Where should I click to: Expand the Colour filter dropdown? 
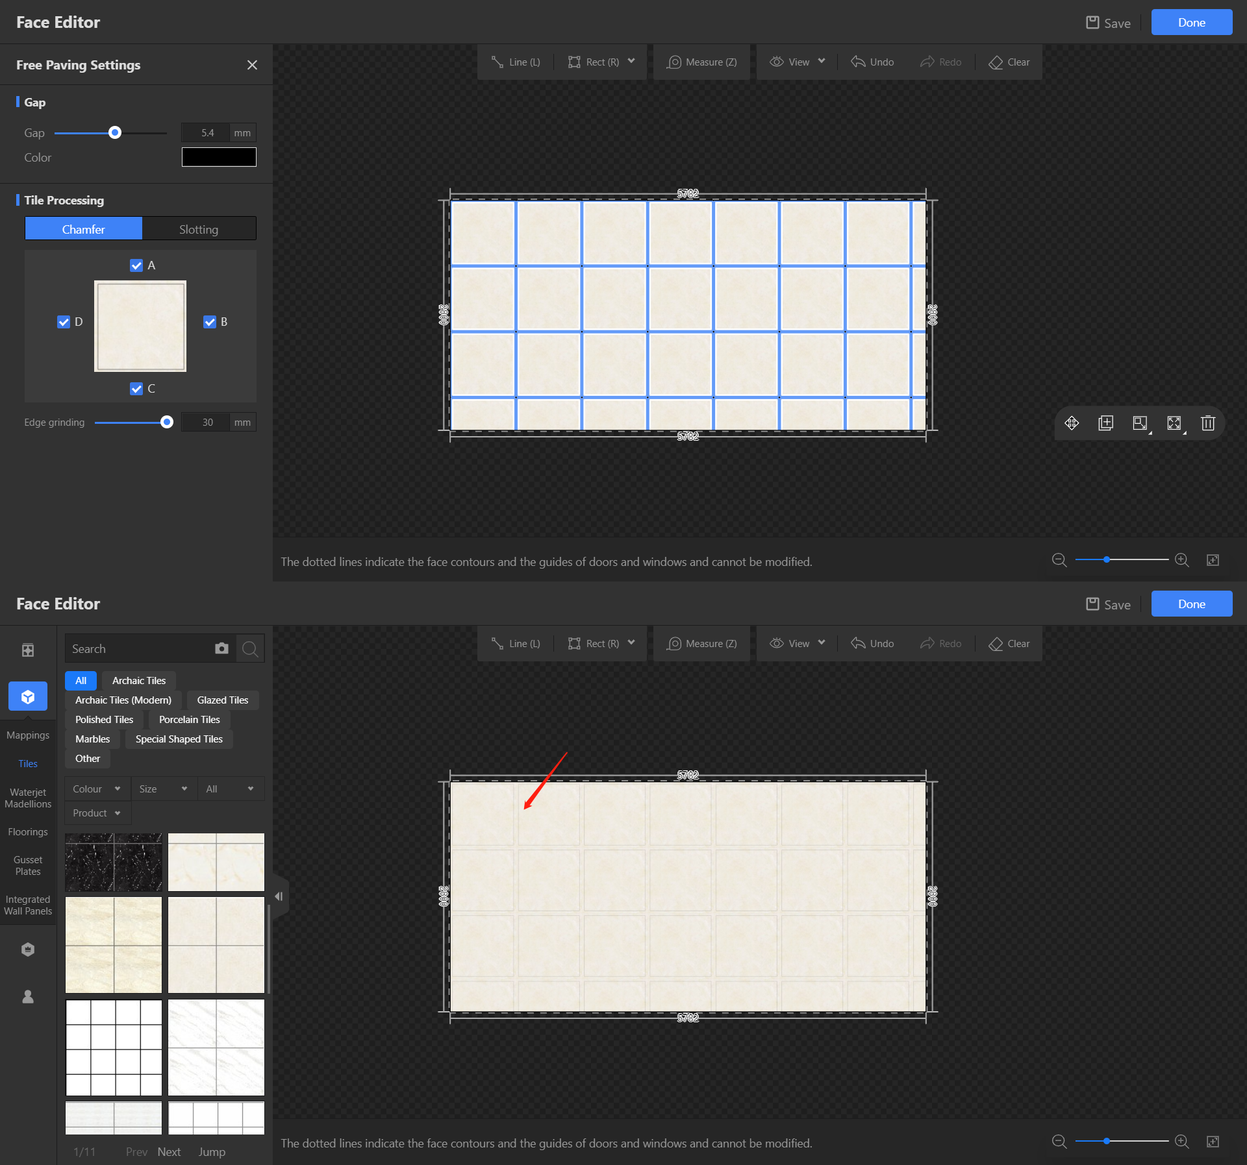click(x=97, y=789)
